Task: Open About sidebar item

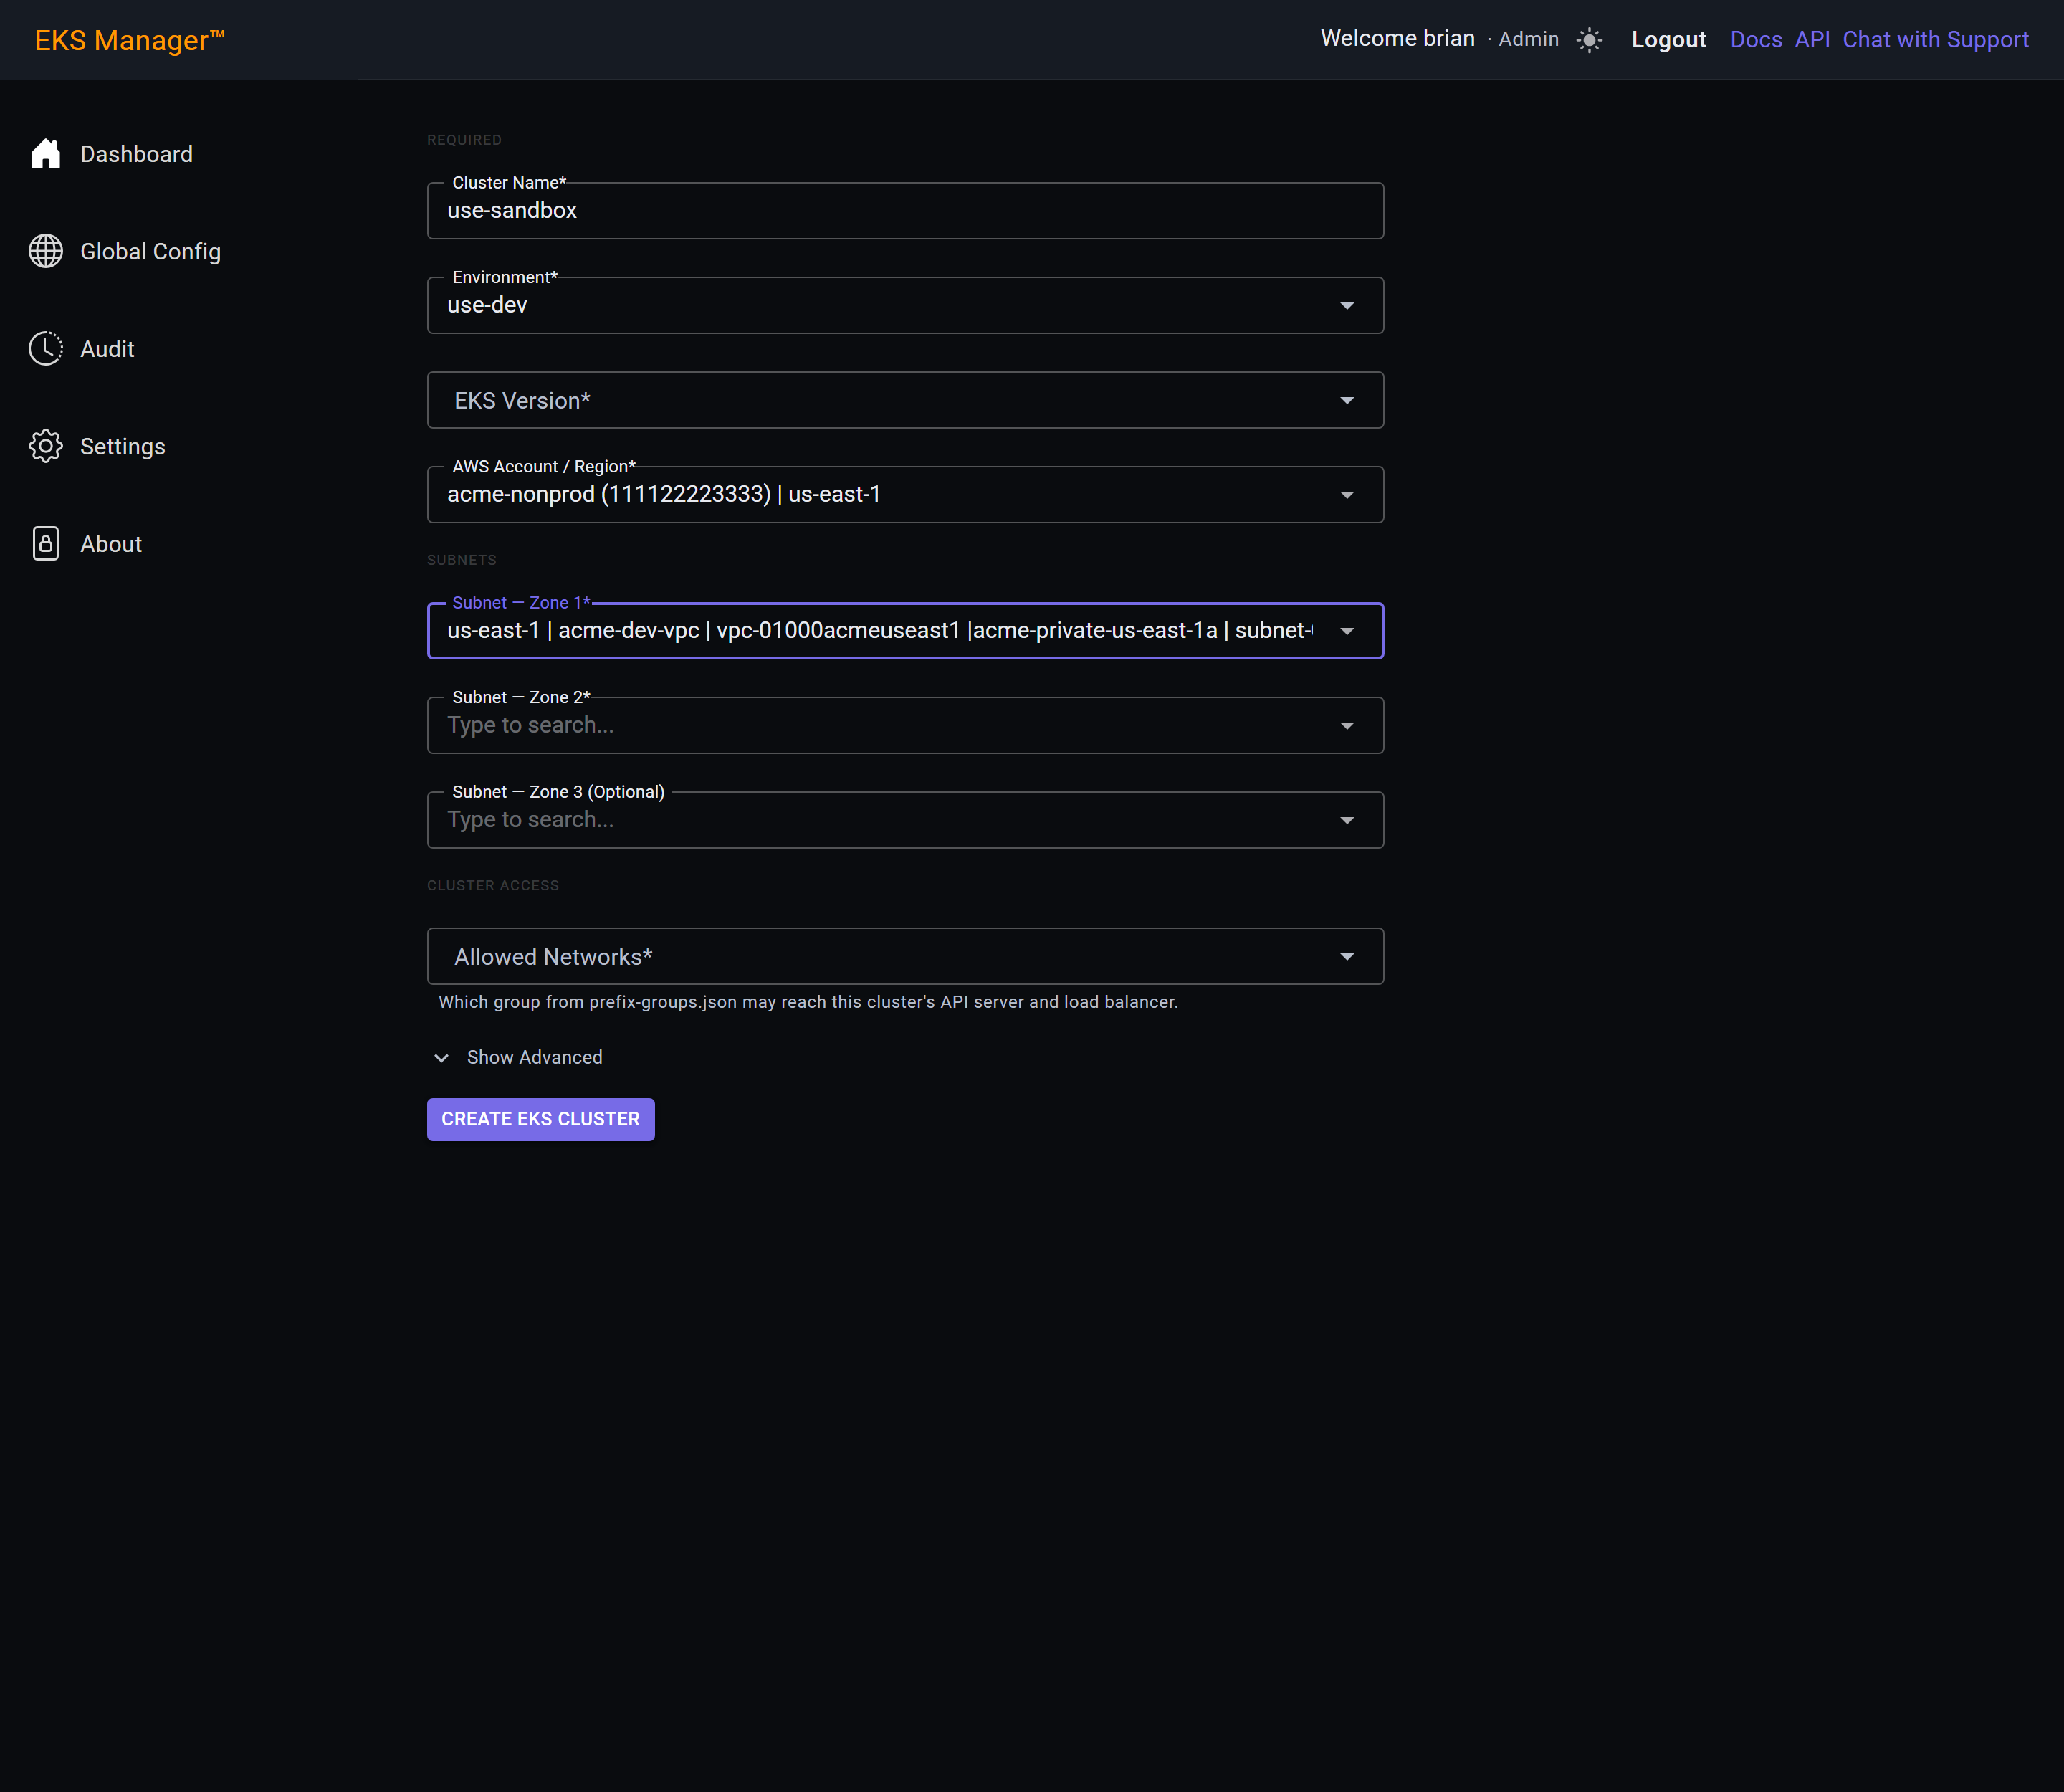Action: [111, 544]
